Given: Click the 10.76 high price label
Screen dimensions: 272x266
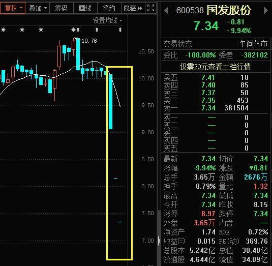Looking at the screenshot, I should [89, 41].
